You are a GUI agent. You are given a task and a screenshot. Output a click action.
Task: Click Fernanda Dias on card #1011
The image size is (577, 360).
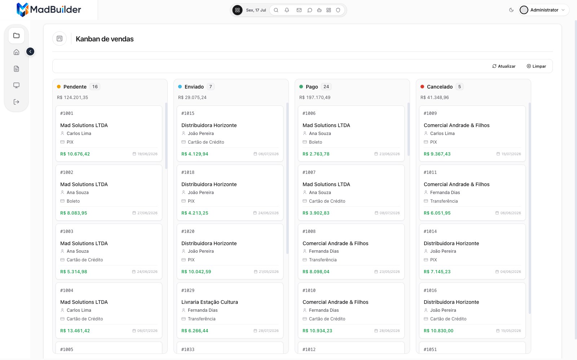[x=445, y=193]
